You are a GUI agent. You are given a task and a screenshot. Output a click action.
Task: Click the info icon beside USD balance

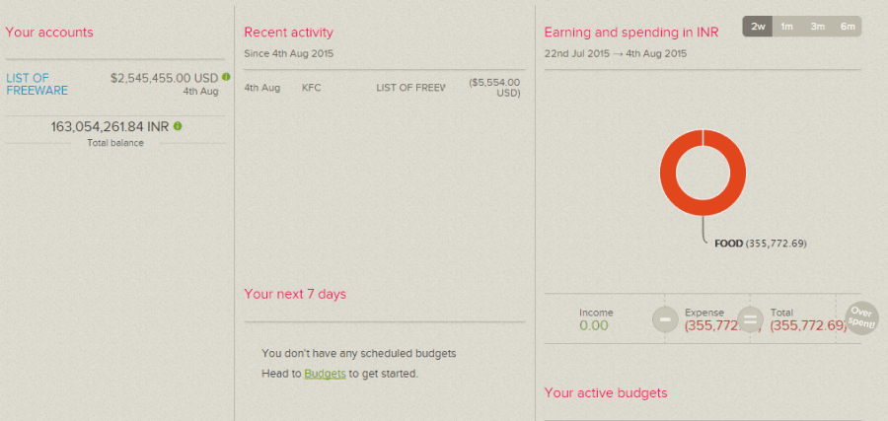(227, 77)
